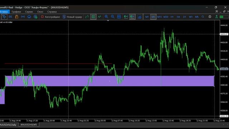Viewport: 229px width, 129px height.
Task: Take chart screenshot with camera icon
Action: [140, 17]
